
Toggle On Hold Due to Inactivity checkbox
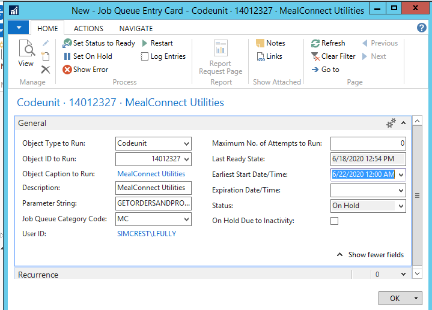(335, 221)
